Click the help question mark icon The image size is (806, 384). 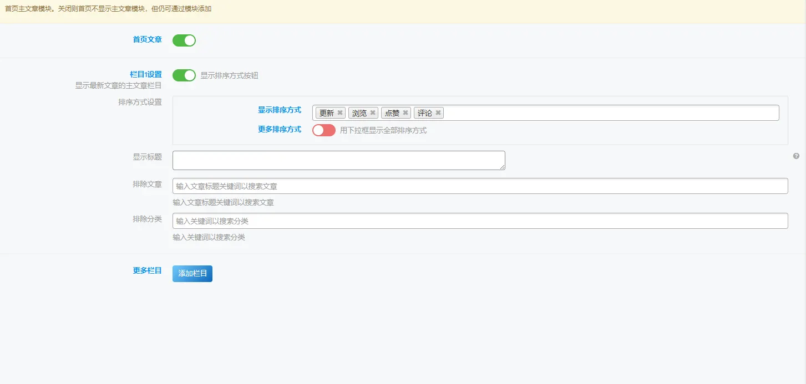[796, 156]
